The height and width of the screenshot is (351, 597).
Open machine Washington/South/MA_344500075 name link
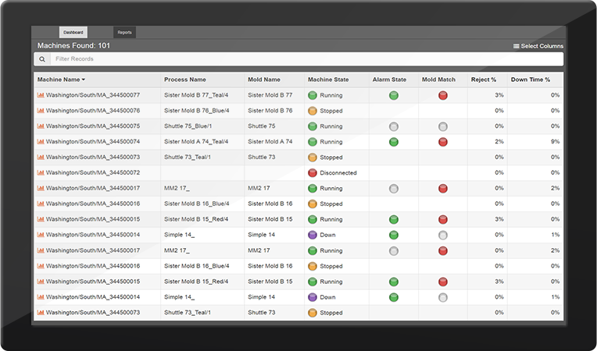click(x=93, y=126)
